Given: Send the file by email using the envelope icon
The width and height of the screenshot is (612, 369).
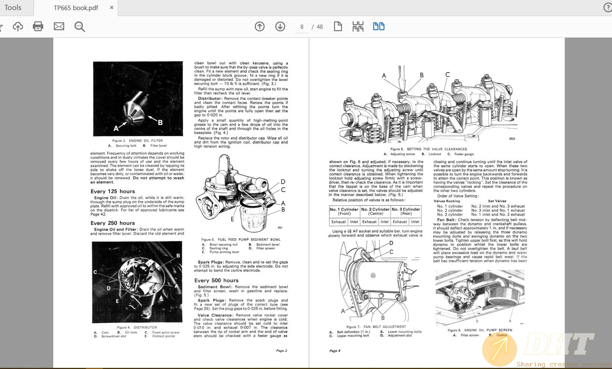Looking at the screenshot, I should [59, 26].
